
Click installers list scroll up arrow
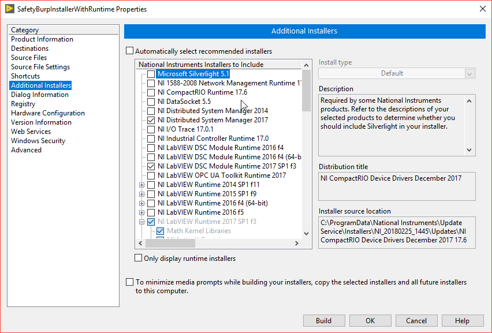(306, 65)
